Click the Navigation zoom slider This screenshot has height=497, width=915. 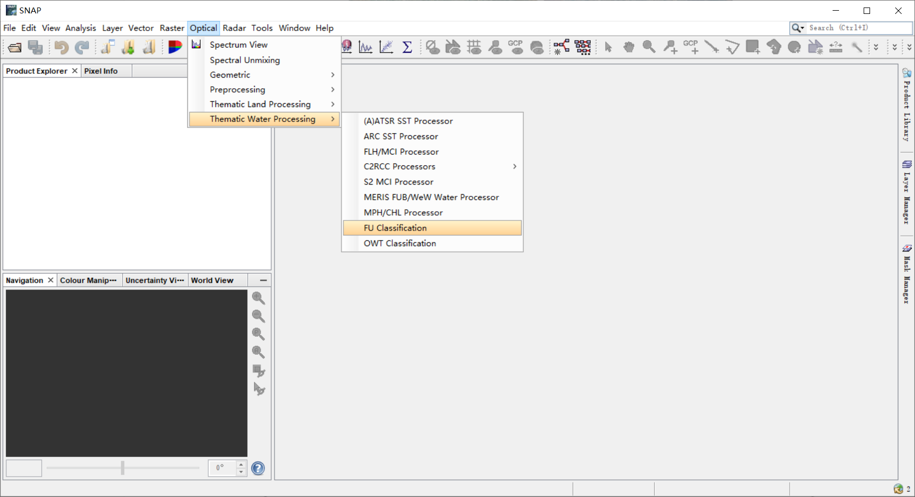coord(123,468)
